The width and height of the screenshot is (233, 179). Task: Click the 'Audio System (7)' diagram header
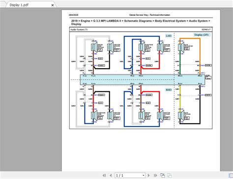(x=79, y=29)
